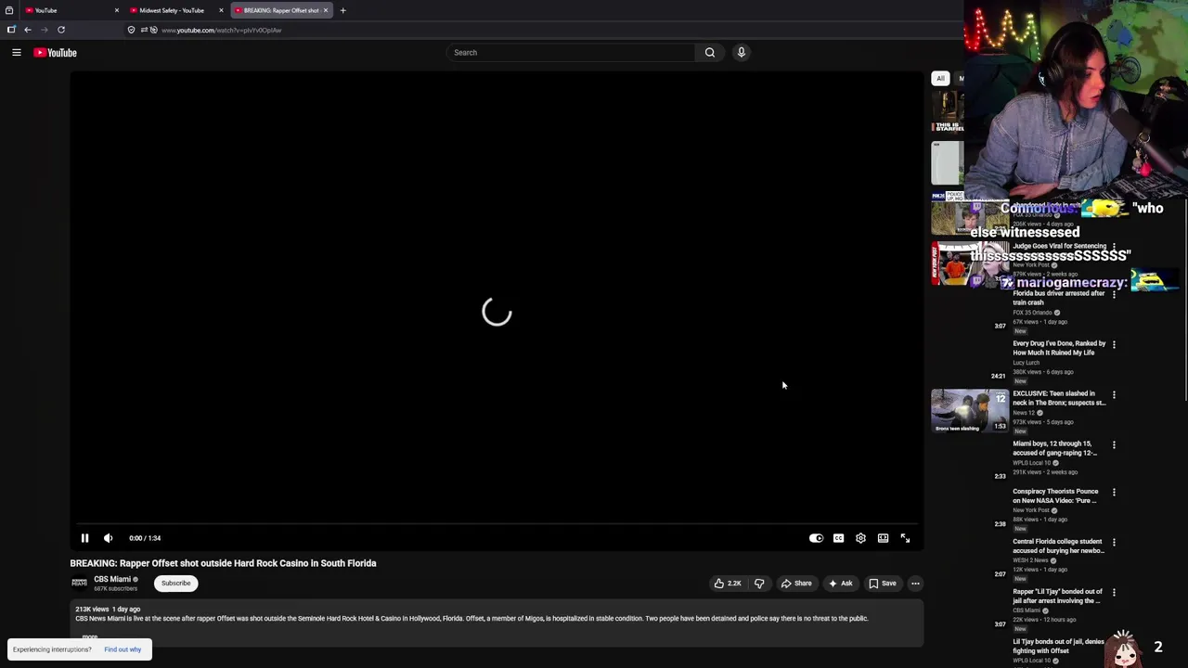The image size is (1188, 668).
Task: Click the Find out why link
Action: pos(123,649)
